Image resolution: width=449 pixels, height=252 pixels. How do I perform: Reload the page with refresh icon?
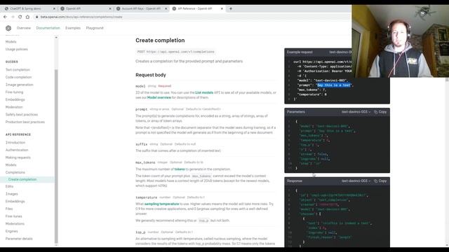point(20,17)
